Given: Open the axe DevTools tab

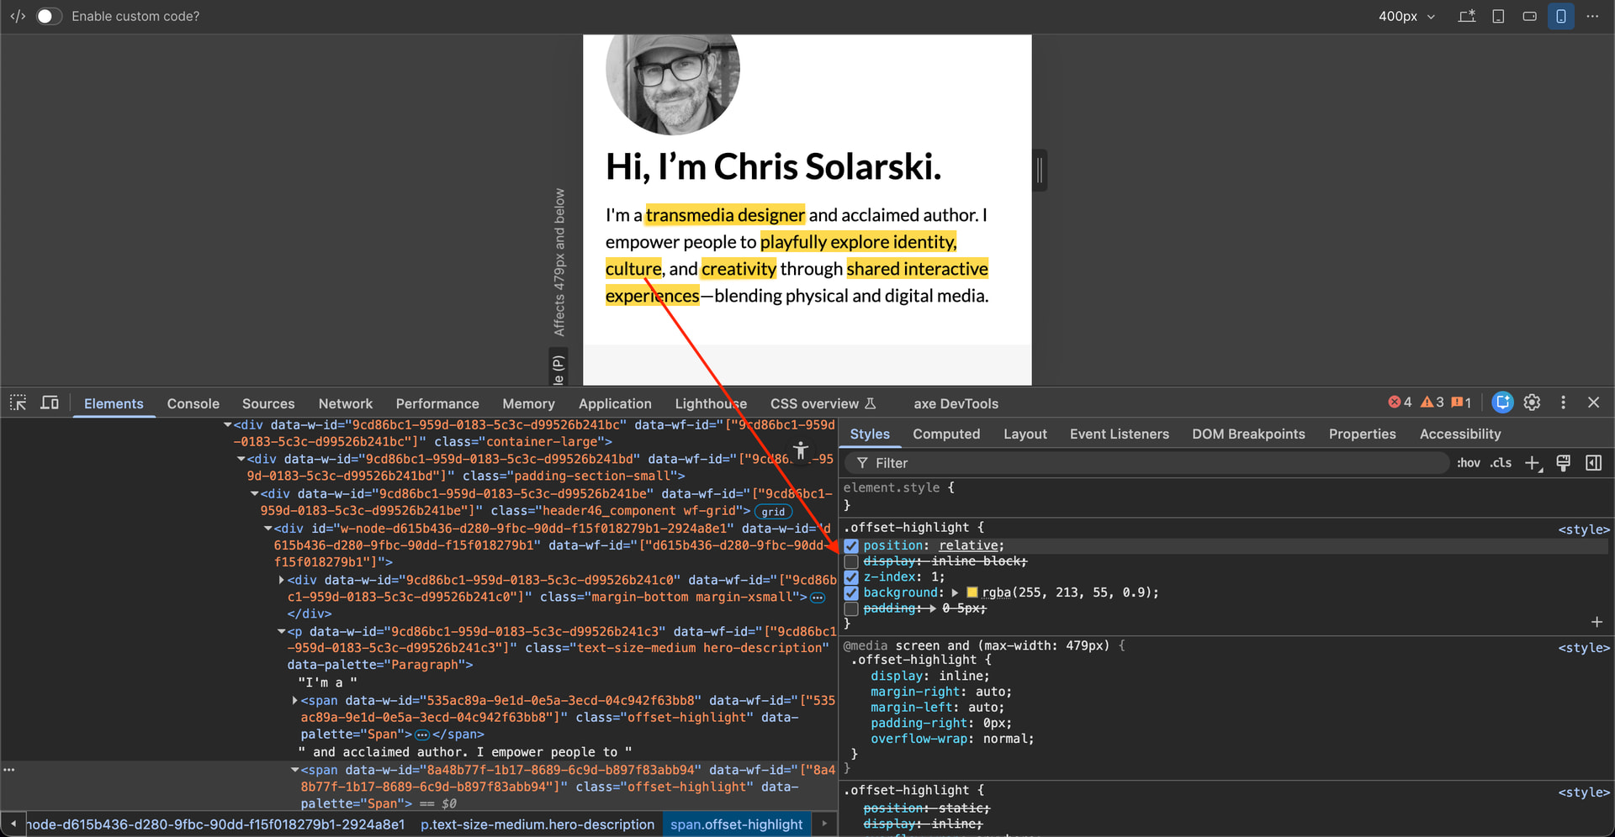Looking at the screenshot, I should 956,404.
